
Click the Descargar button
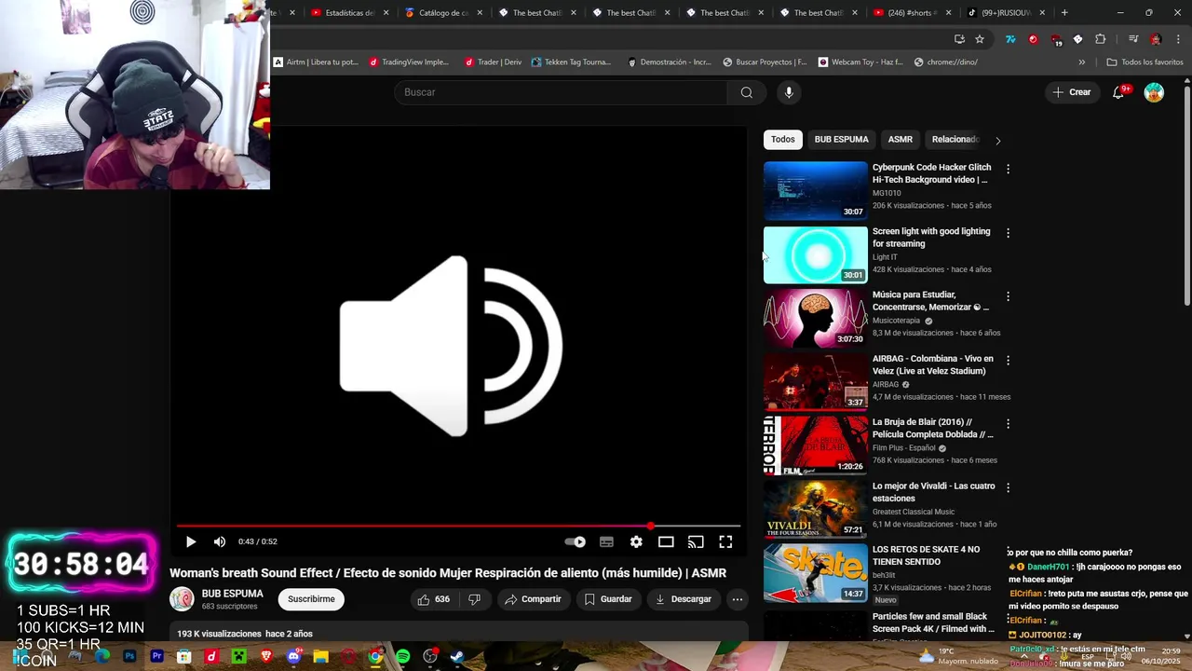684,599
